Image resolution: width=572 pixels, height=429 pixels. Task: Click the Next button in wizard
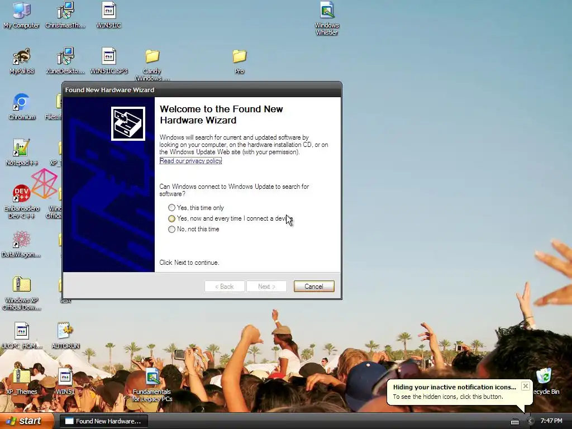266,287
